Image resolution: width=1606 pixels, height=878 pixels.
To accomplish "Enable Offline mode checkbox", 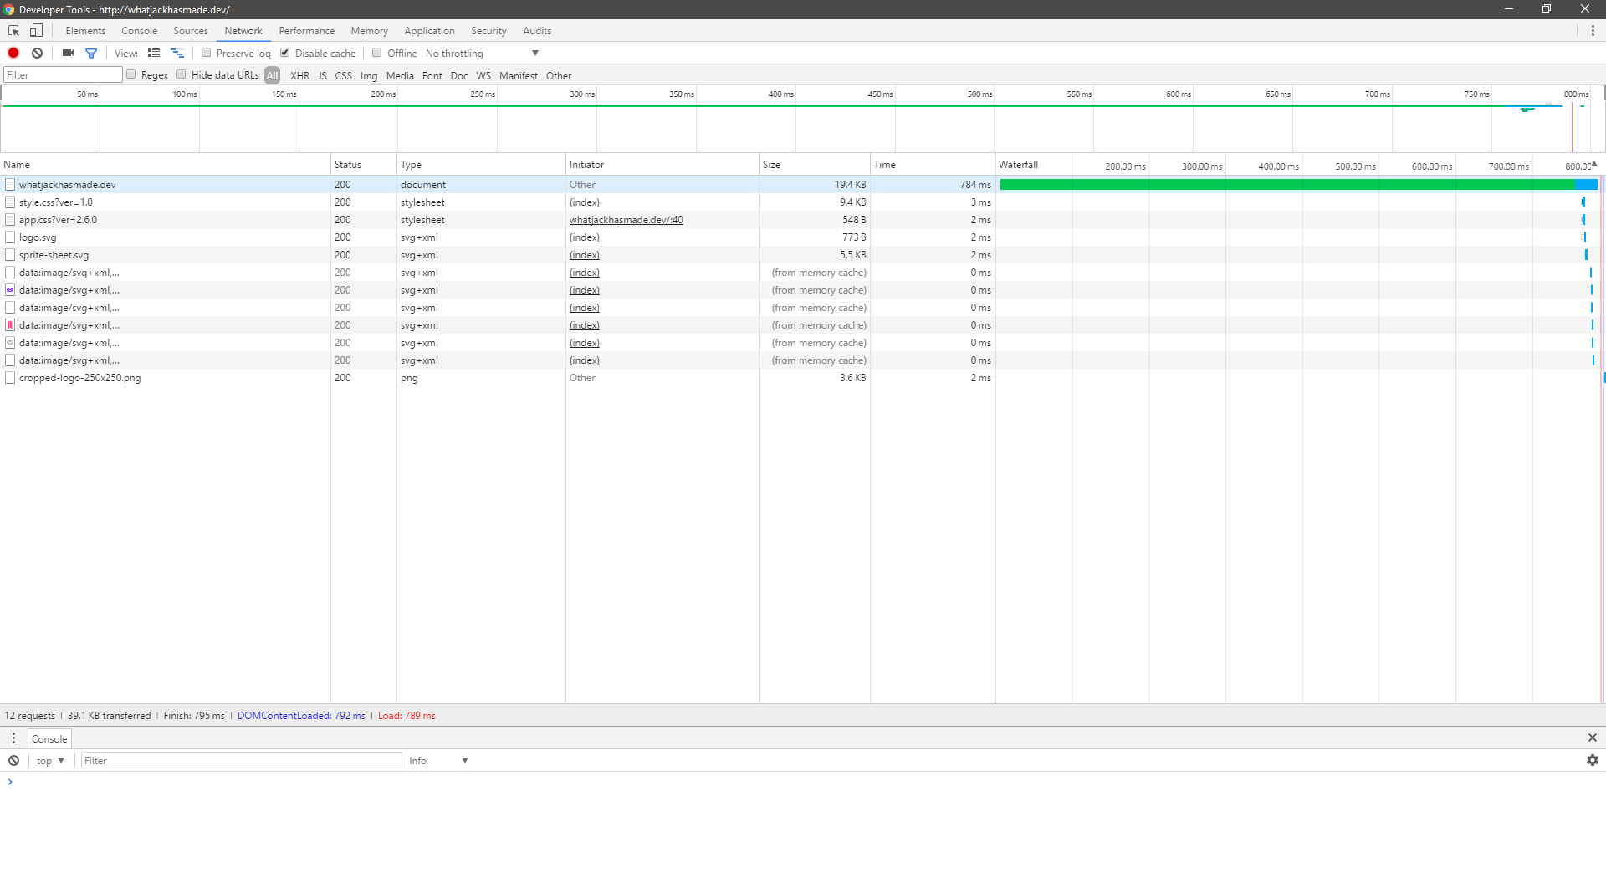I will point(376,53).
